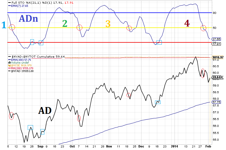The height and width of the screenshot is (150, 226).
Task: Click the red circle under number 4
Action: (203, 28)
